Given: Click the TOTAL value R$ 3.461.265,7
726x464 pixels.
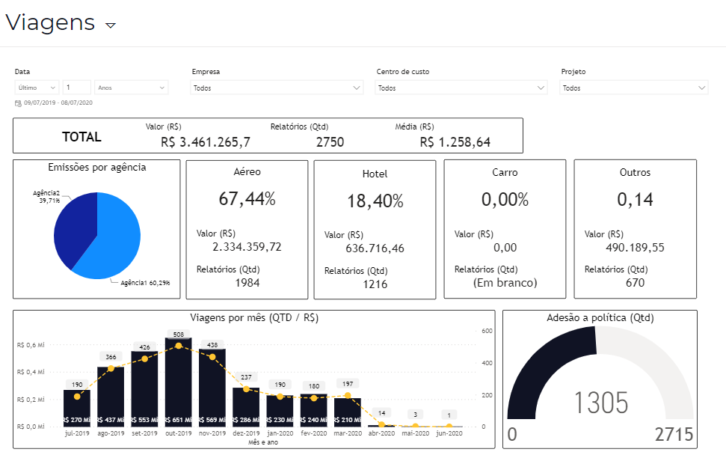Looking at the screenshot, I should [206, 141].
